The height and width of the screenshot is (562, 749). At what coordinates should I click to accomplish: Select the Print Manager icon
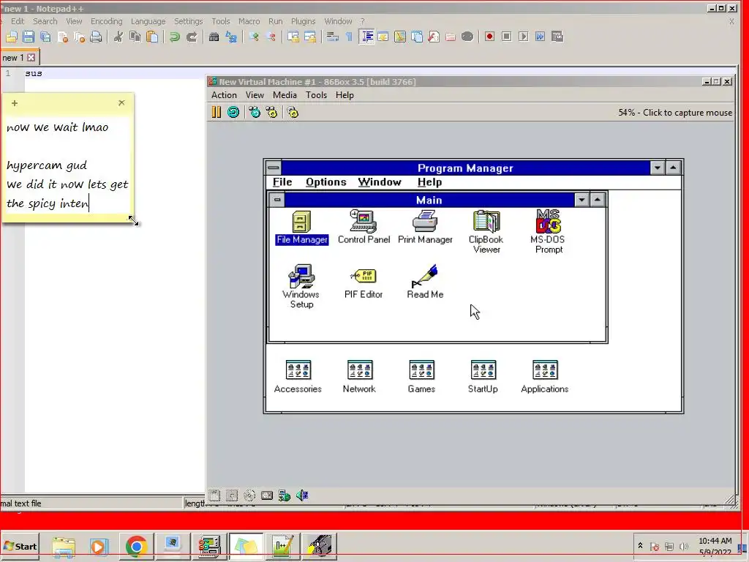(x=425, y=228)
